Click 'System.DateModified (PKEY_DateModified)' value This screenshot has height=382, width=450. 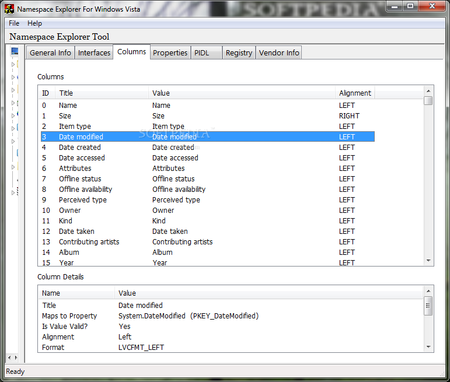point(189,316)
